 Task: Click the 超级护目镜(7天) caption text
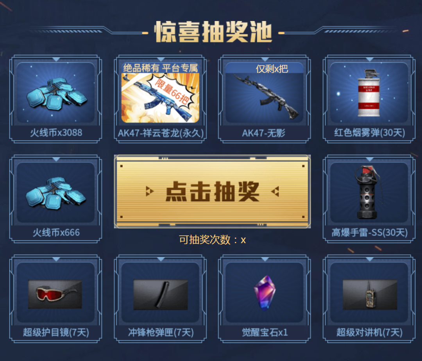click(56, 332)
